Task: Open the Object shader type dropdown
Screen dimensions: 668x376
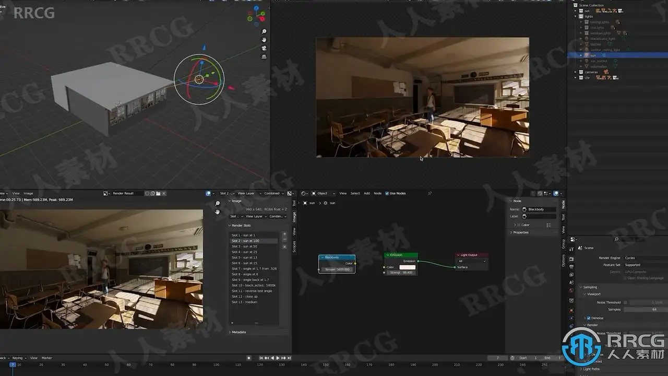Action: (x=323, y=193)
